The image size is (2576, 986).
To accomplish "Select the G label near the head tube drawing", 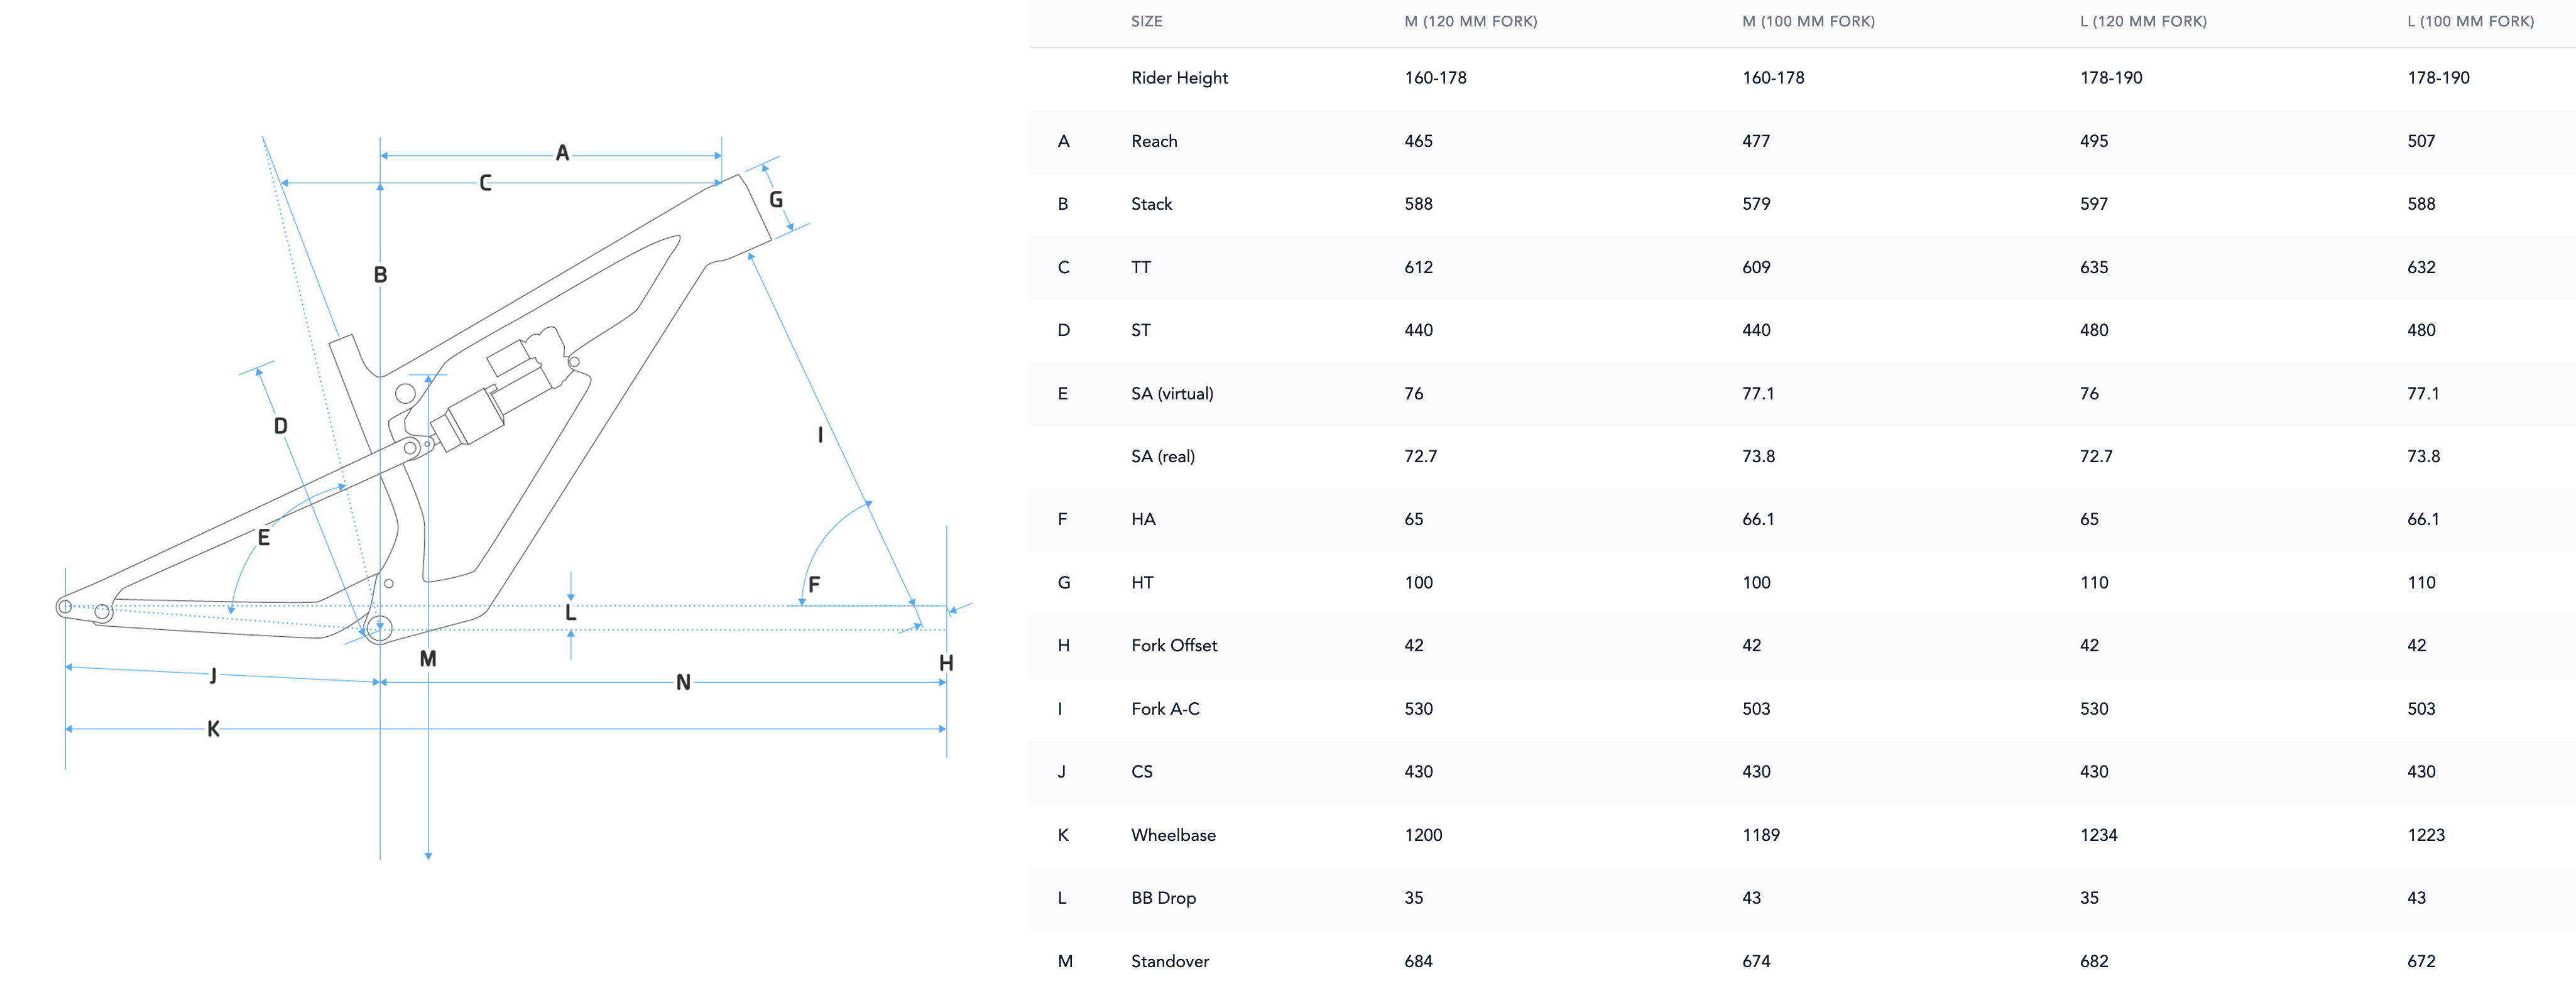I will [776, 200].
